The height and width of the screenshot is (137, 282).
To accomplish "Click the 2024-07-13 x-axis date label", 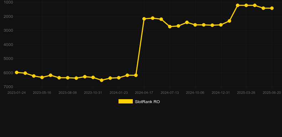I will (170, 93).
